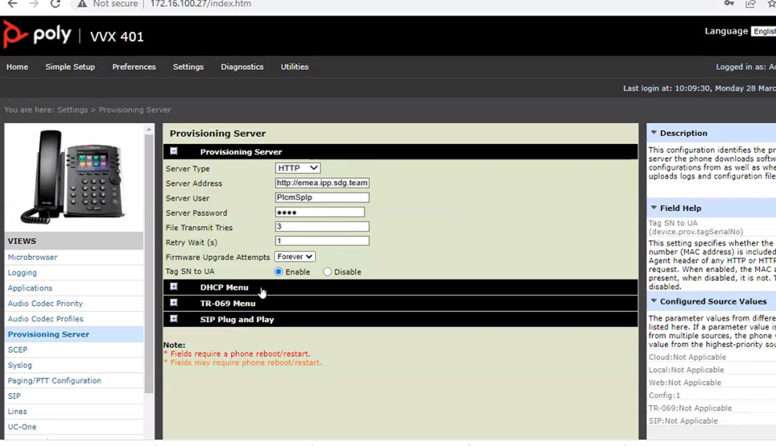Open the Syslog view link
776x446 pixels.
(x=20, y=365)
